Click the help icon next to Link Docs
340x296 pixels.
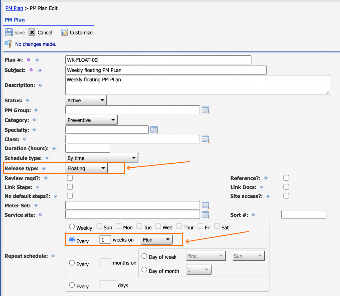[262, 187]
